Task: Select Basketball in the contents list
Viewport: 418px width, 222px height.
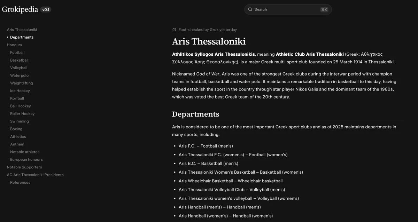Action: (19, 60)
